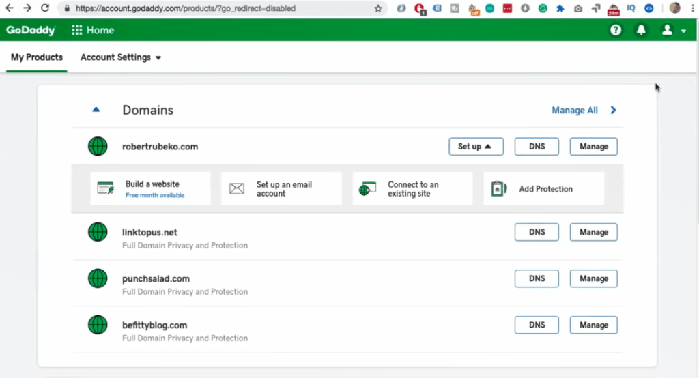This screenshot has width=699, height=378.
Task: Click the linktopus.net globe icon
Action: tap(98, 232)
